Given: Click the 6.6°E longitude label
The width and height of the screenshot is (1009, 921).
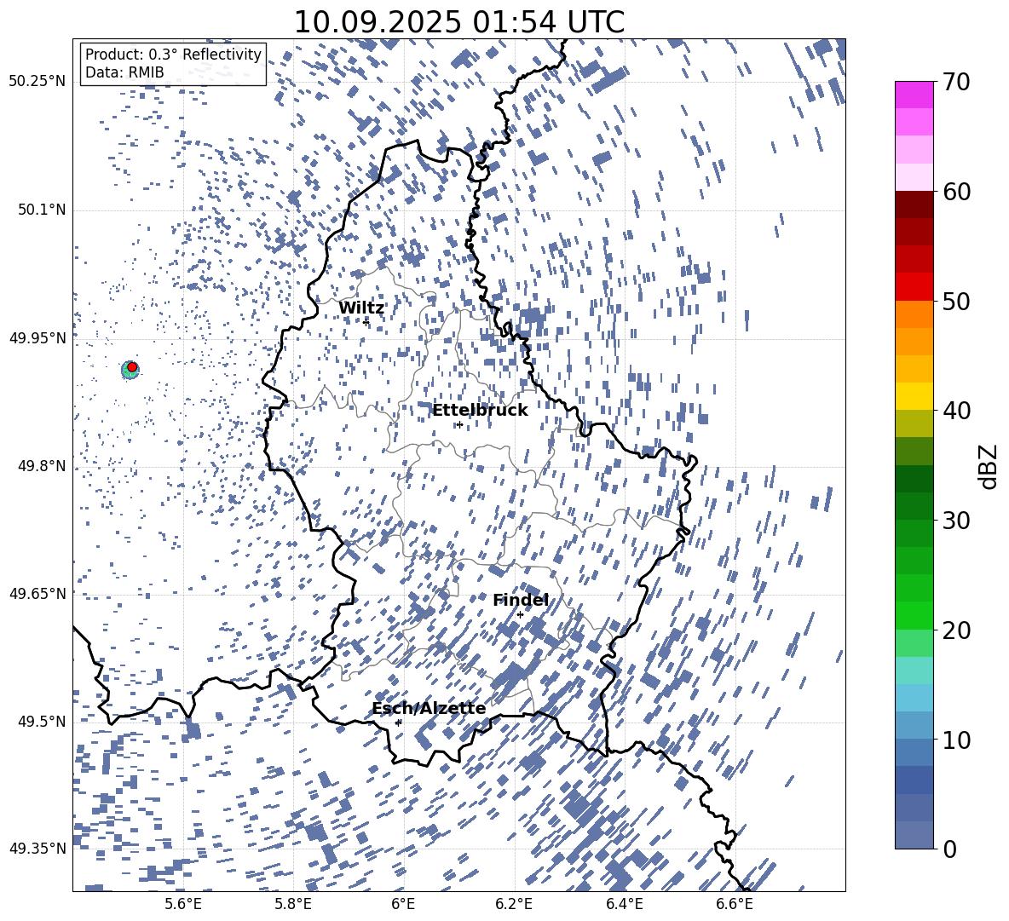Looking at the screenshot, I should (x=735, y=905).
